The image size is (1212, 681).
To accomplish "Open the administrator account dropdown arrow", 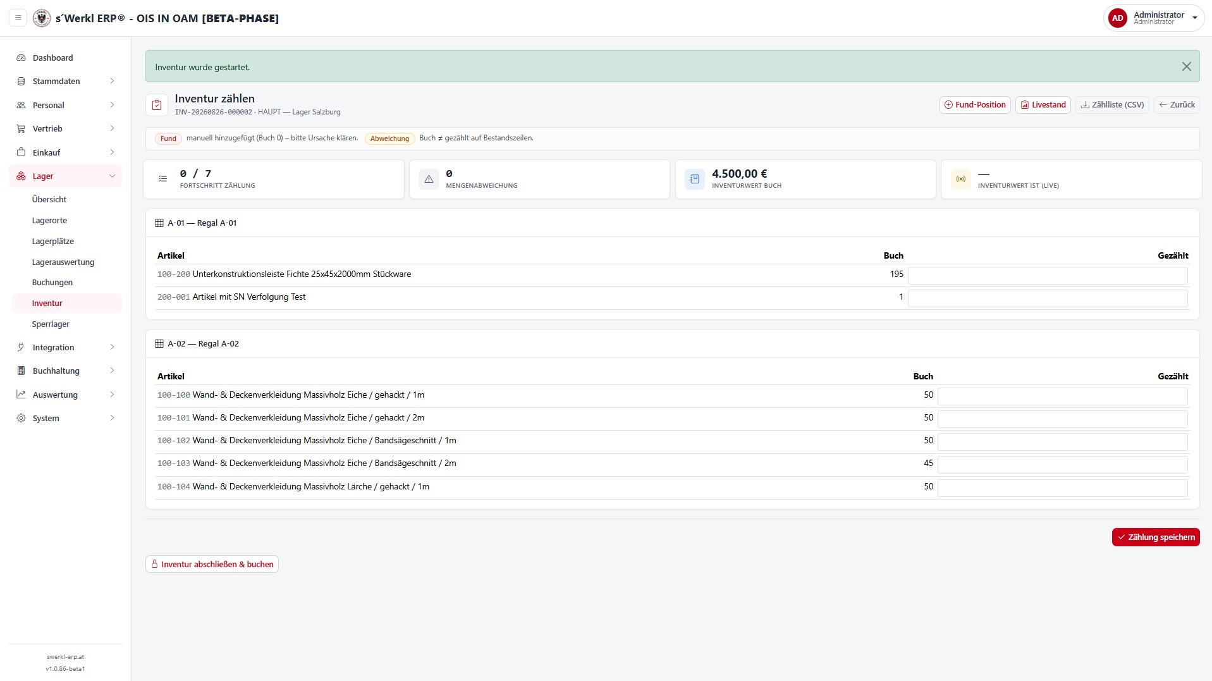I will coord(1194,18).
